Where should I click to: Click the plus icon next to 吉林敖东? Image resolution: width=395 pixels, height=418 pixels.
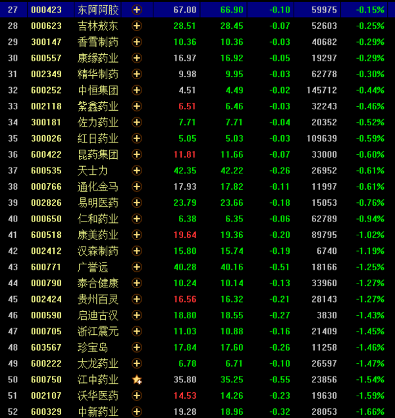pos(137,26)
